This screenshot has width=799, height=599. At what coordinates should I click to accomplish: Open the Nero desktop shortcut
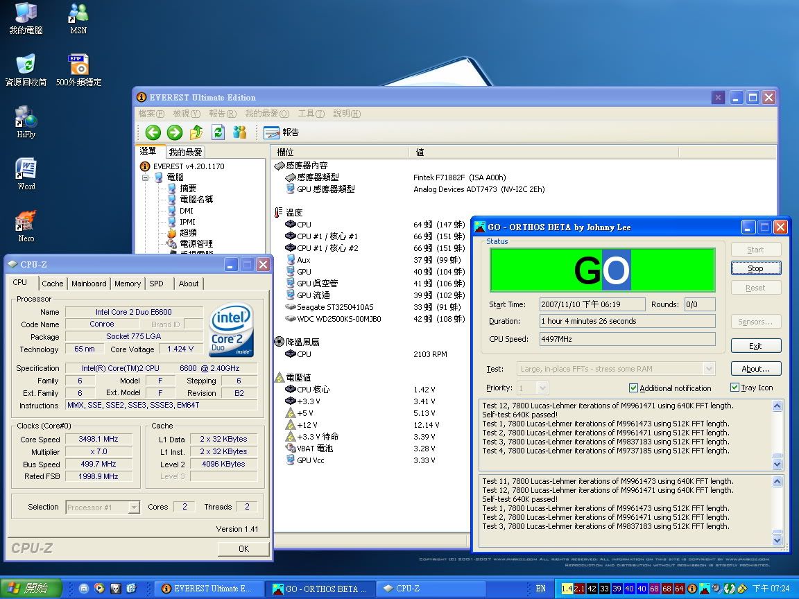pyautogui.click(x=26, y=223)
